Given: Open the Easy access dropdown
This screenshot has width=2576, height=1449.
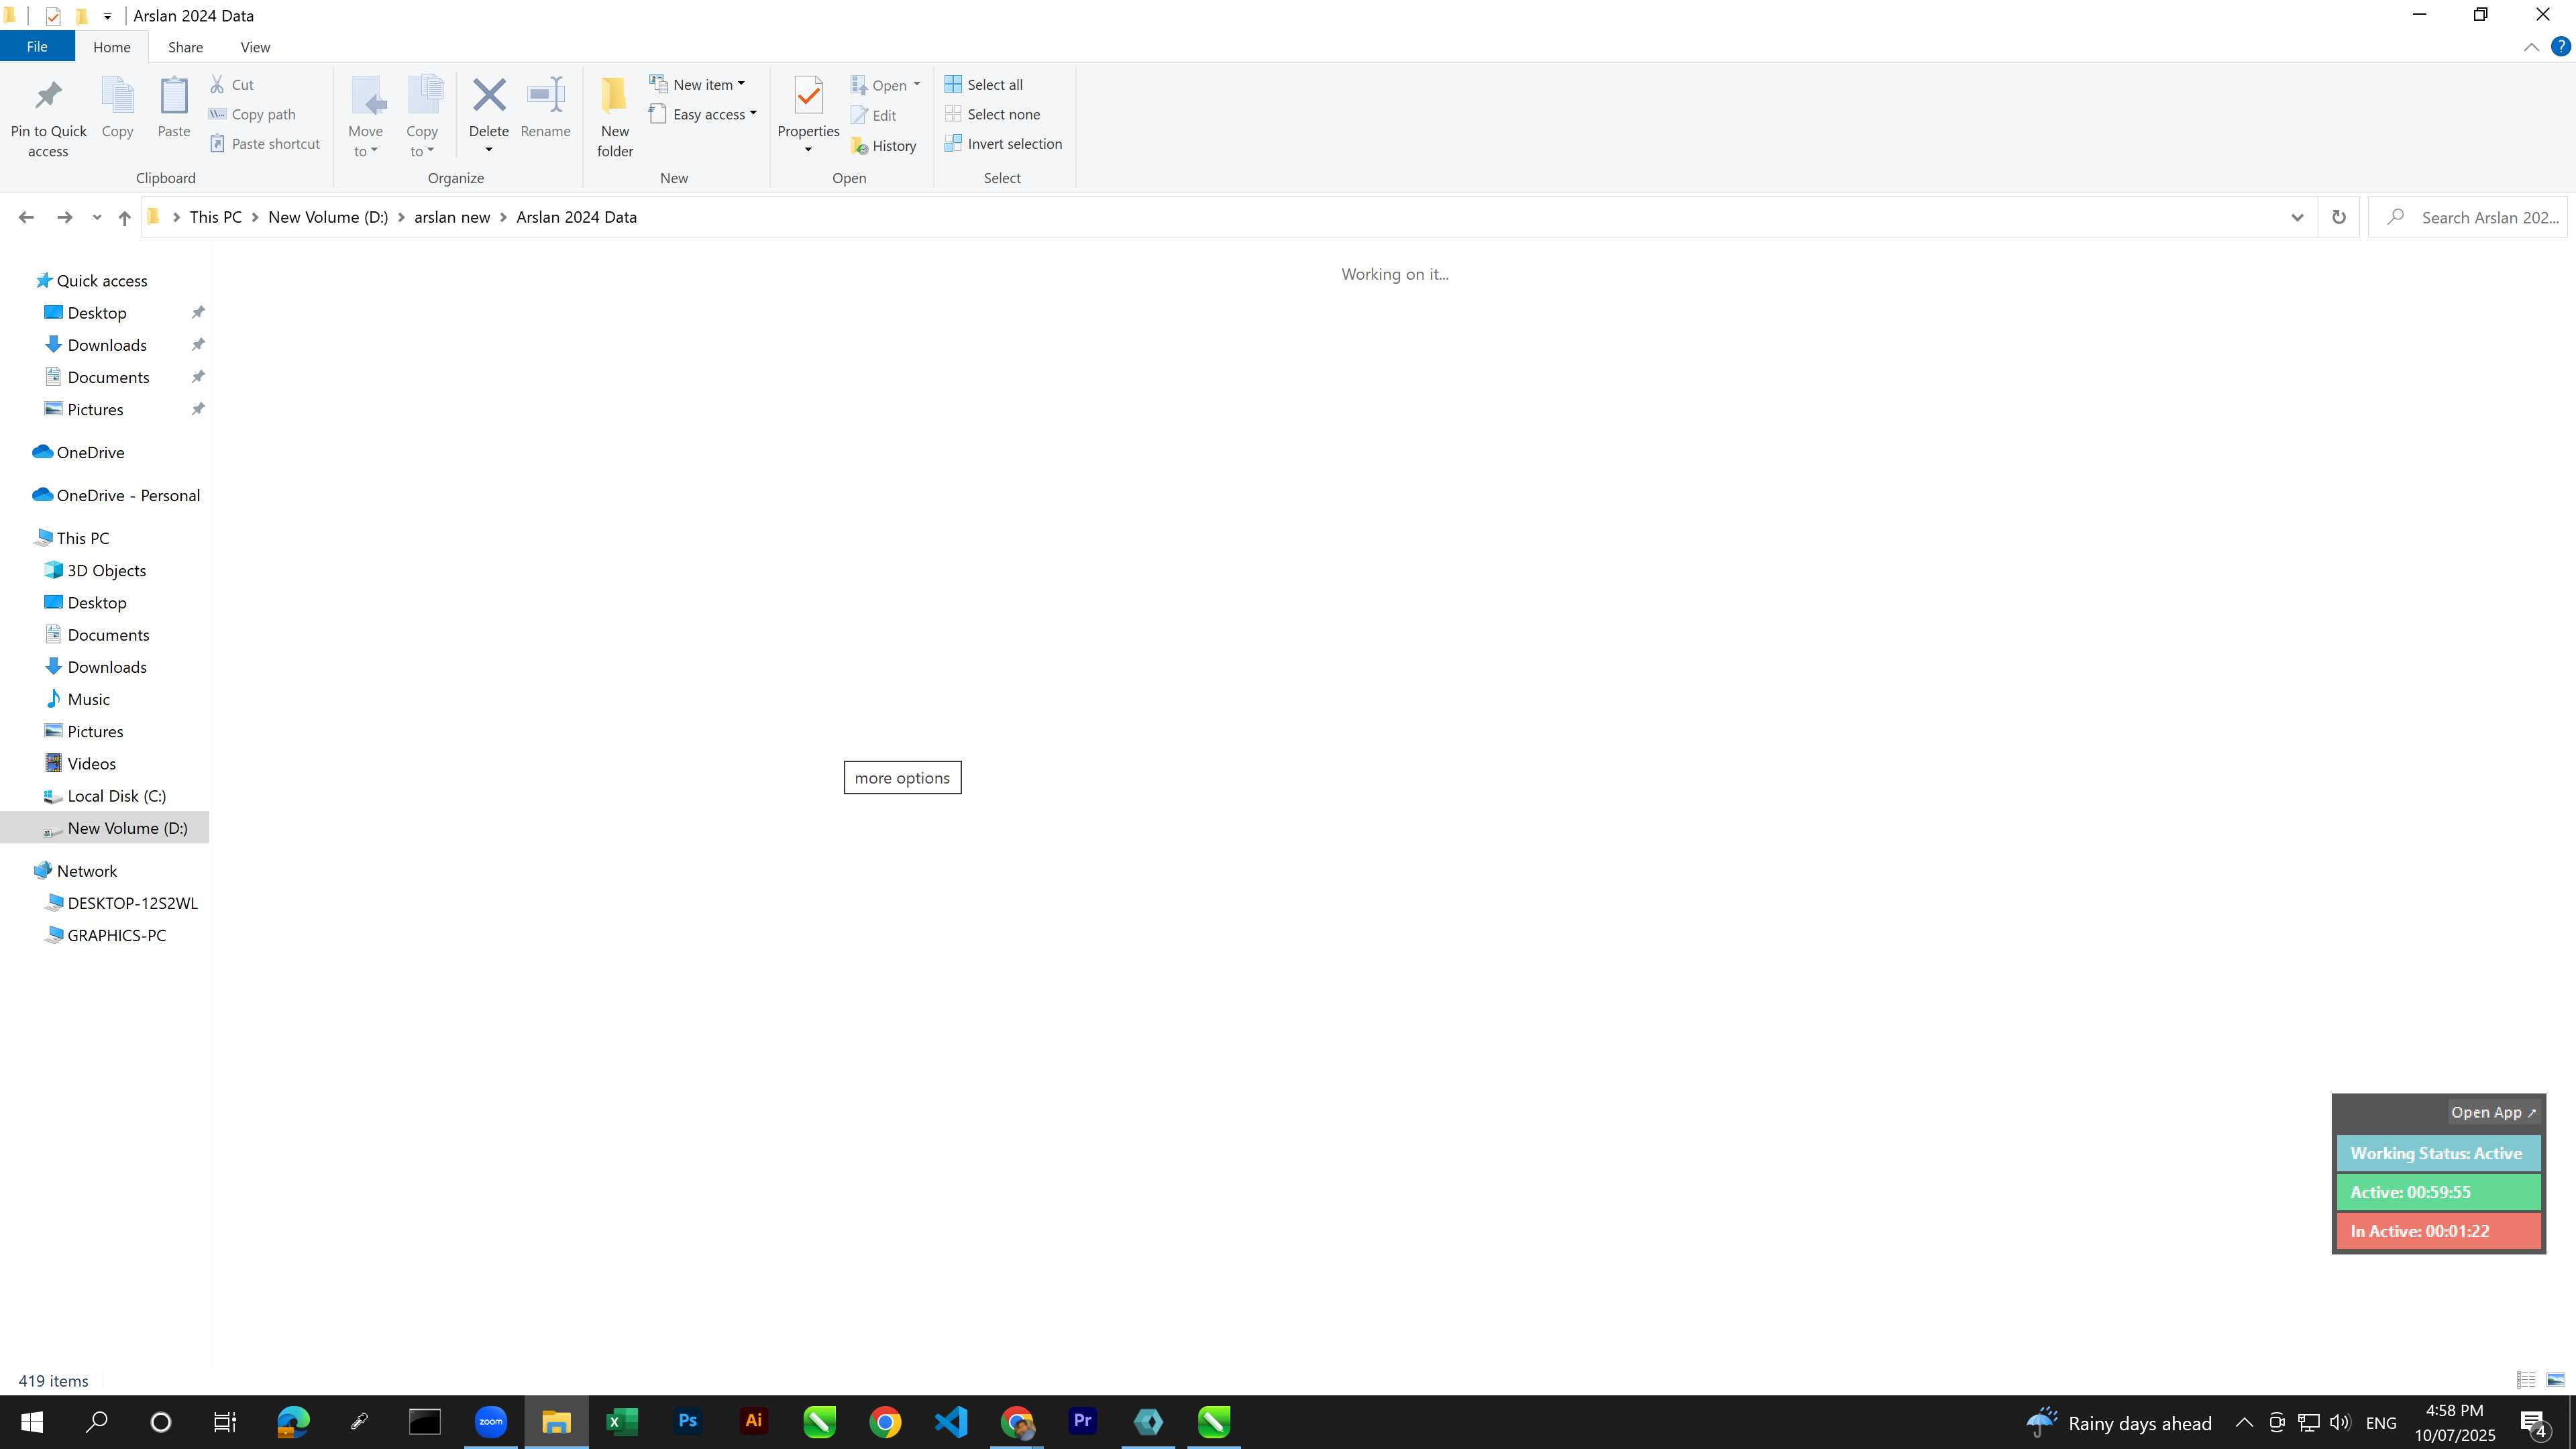Looking at the screenshot, I should pos(703,114).
